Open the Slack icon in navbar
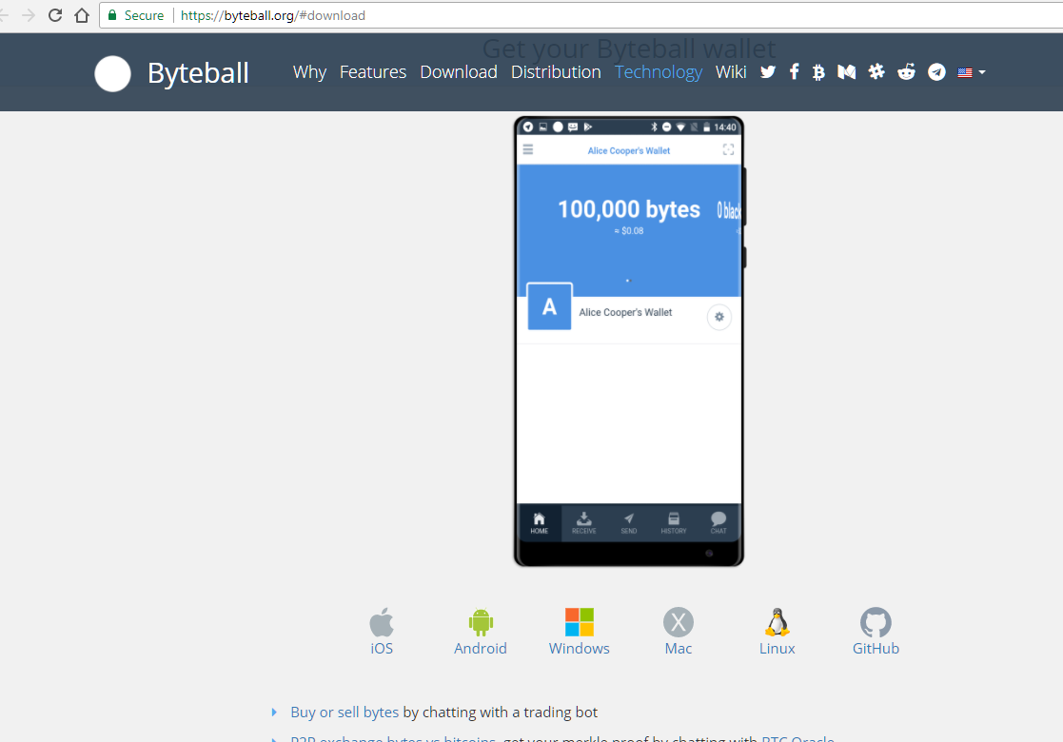The image size is (1063, 742). pyautogui.click(x=876, y=71)
